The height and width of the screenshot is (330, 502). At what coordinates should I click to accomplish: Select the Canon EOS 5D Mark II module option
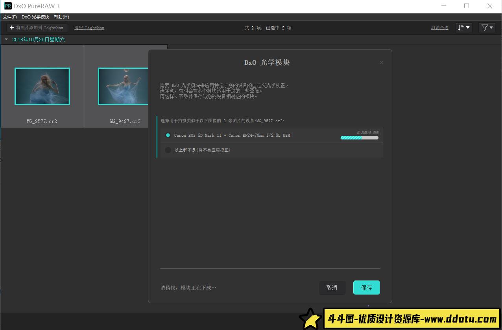(168, 135)
